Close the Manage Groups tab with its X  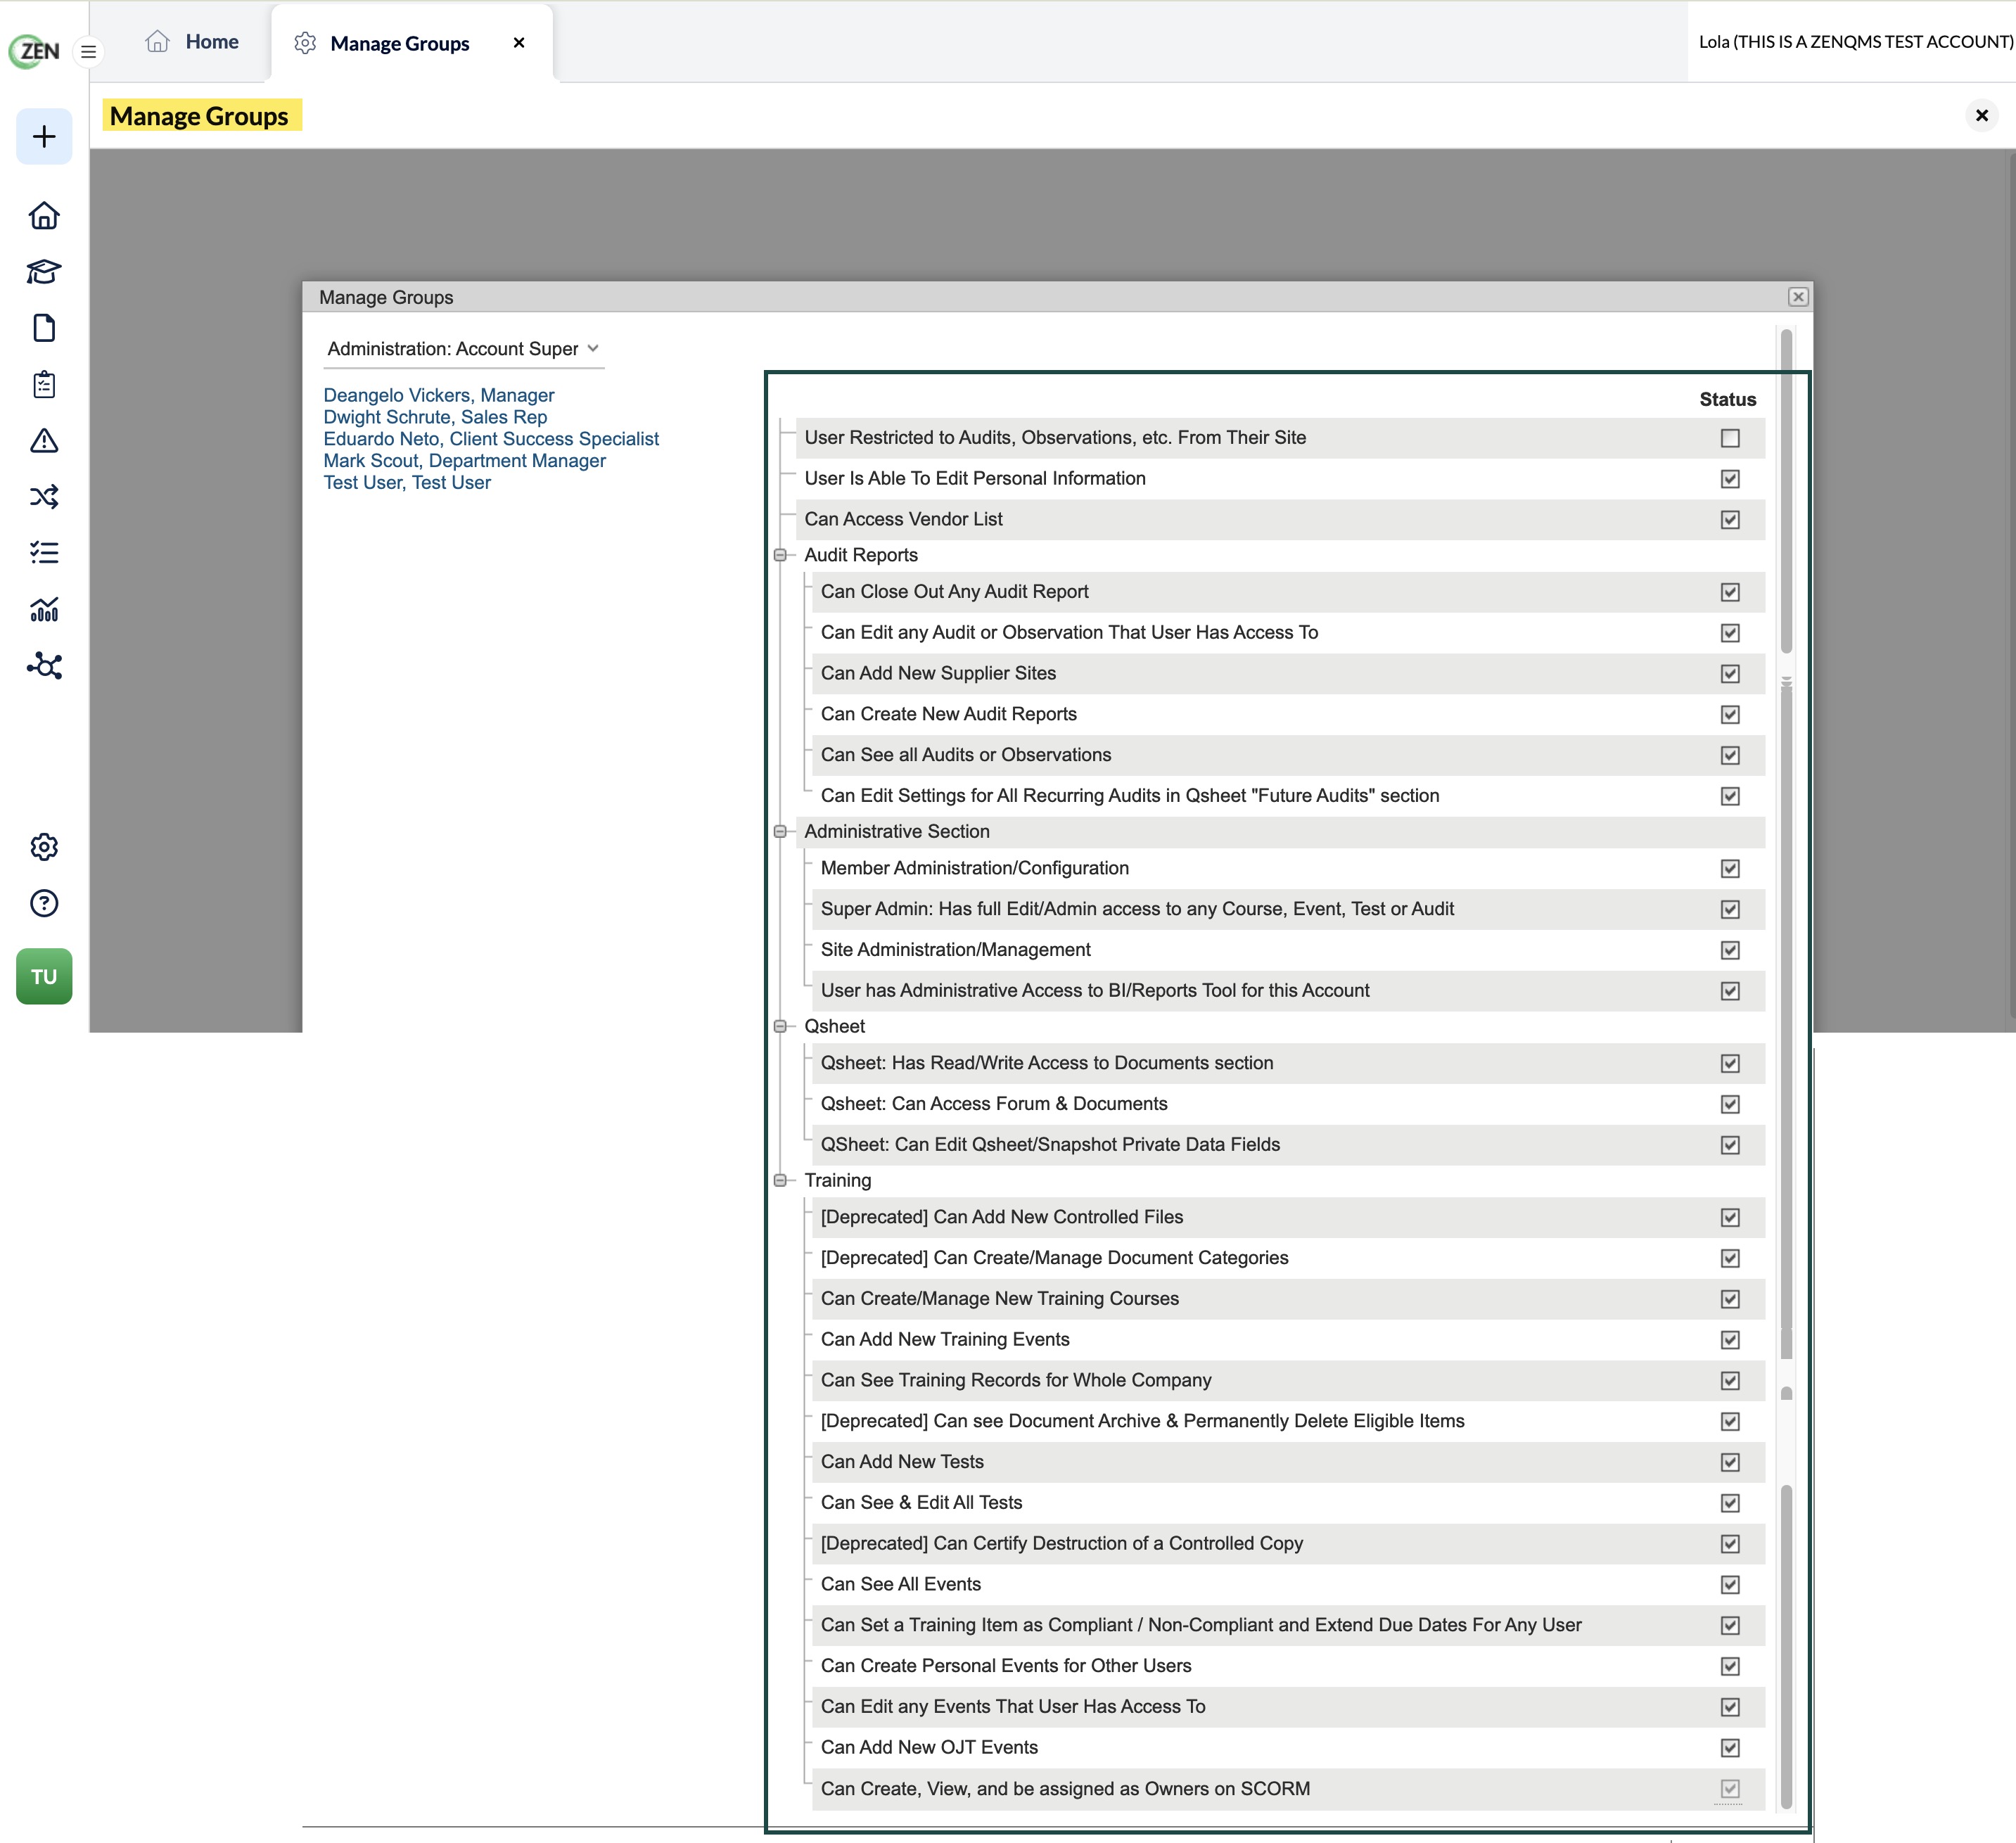pos(519,42)
